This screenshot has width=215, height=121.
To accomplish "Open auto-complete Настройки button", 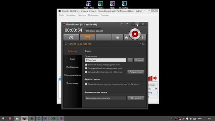I will [x=136, y=98].
